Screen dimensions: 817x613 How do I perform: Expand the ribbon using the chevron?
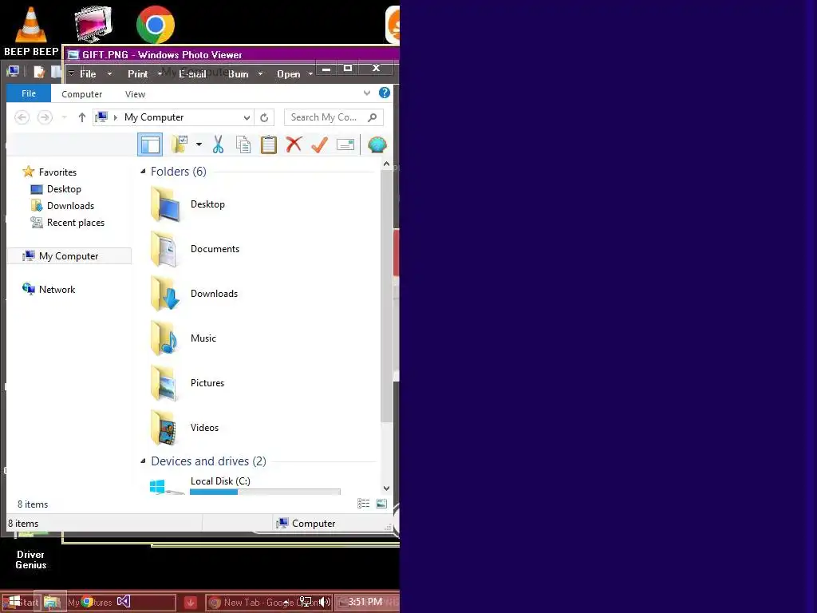coord(367,93)
